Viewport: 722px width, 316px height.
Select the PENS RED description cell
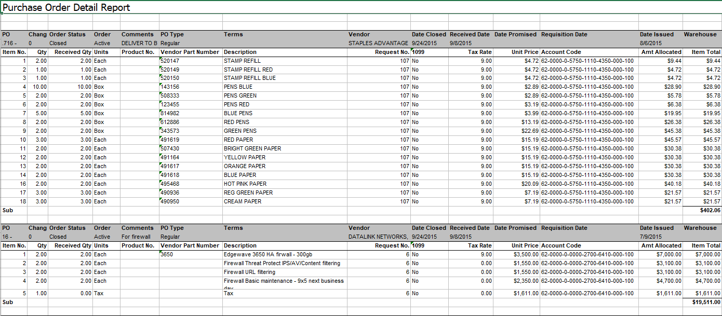285,105
